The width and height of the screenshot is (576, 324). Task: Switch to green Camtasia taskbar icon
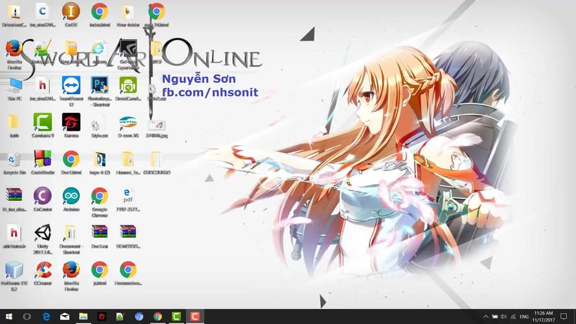[176, 316]
